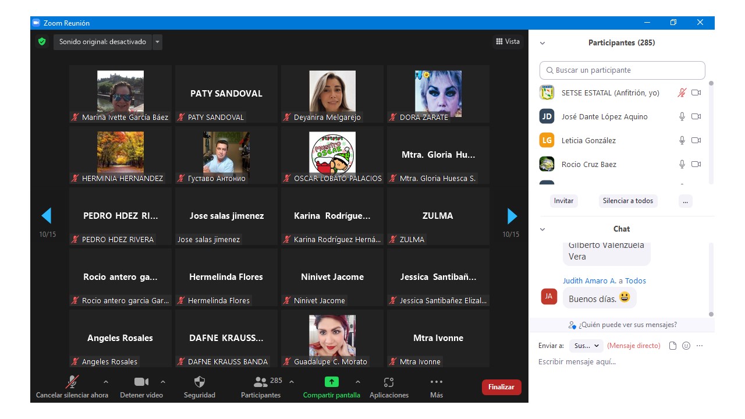Unmute with Cancelar silenciar ahora microphone
This screenshot has height=419, width=745.
coord(72,382)
